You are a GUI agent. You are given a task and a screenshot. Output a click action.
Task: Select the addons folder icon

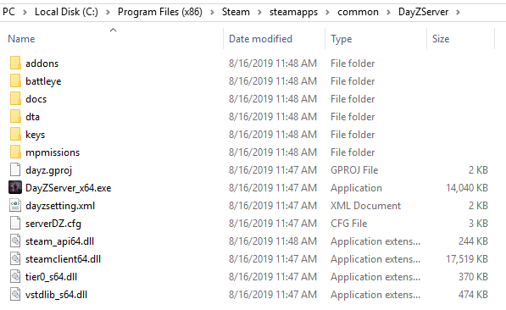coord(15,63)
